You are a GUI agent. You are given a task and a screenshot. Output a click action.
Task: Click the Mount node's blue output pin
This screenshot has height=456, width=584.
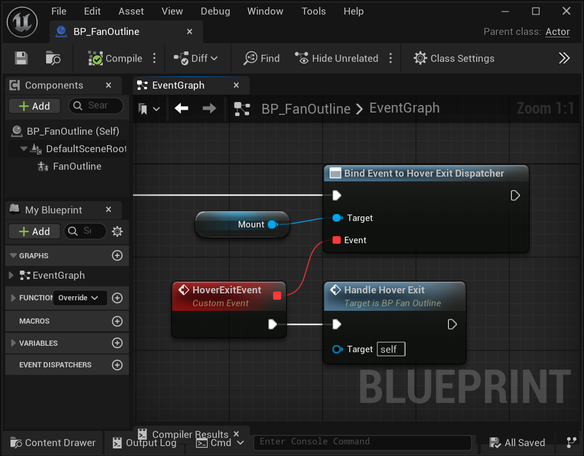tap(272, 225)
